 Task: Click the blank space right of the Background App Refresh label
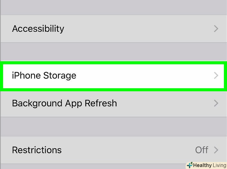point(162,103)
